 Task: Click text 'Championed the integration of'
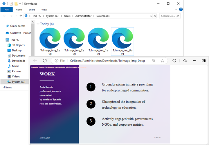(x=123, y=102)
